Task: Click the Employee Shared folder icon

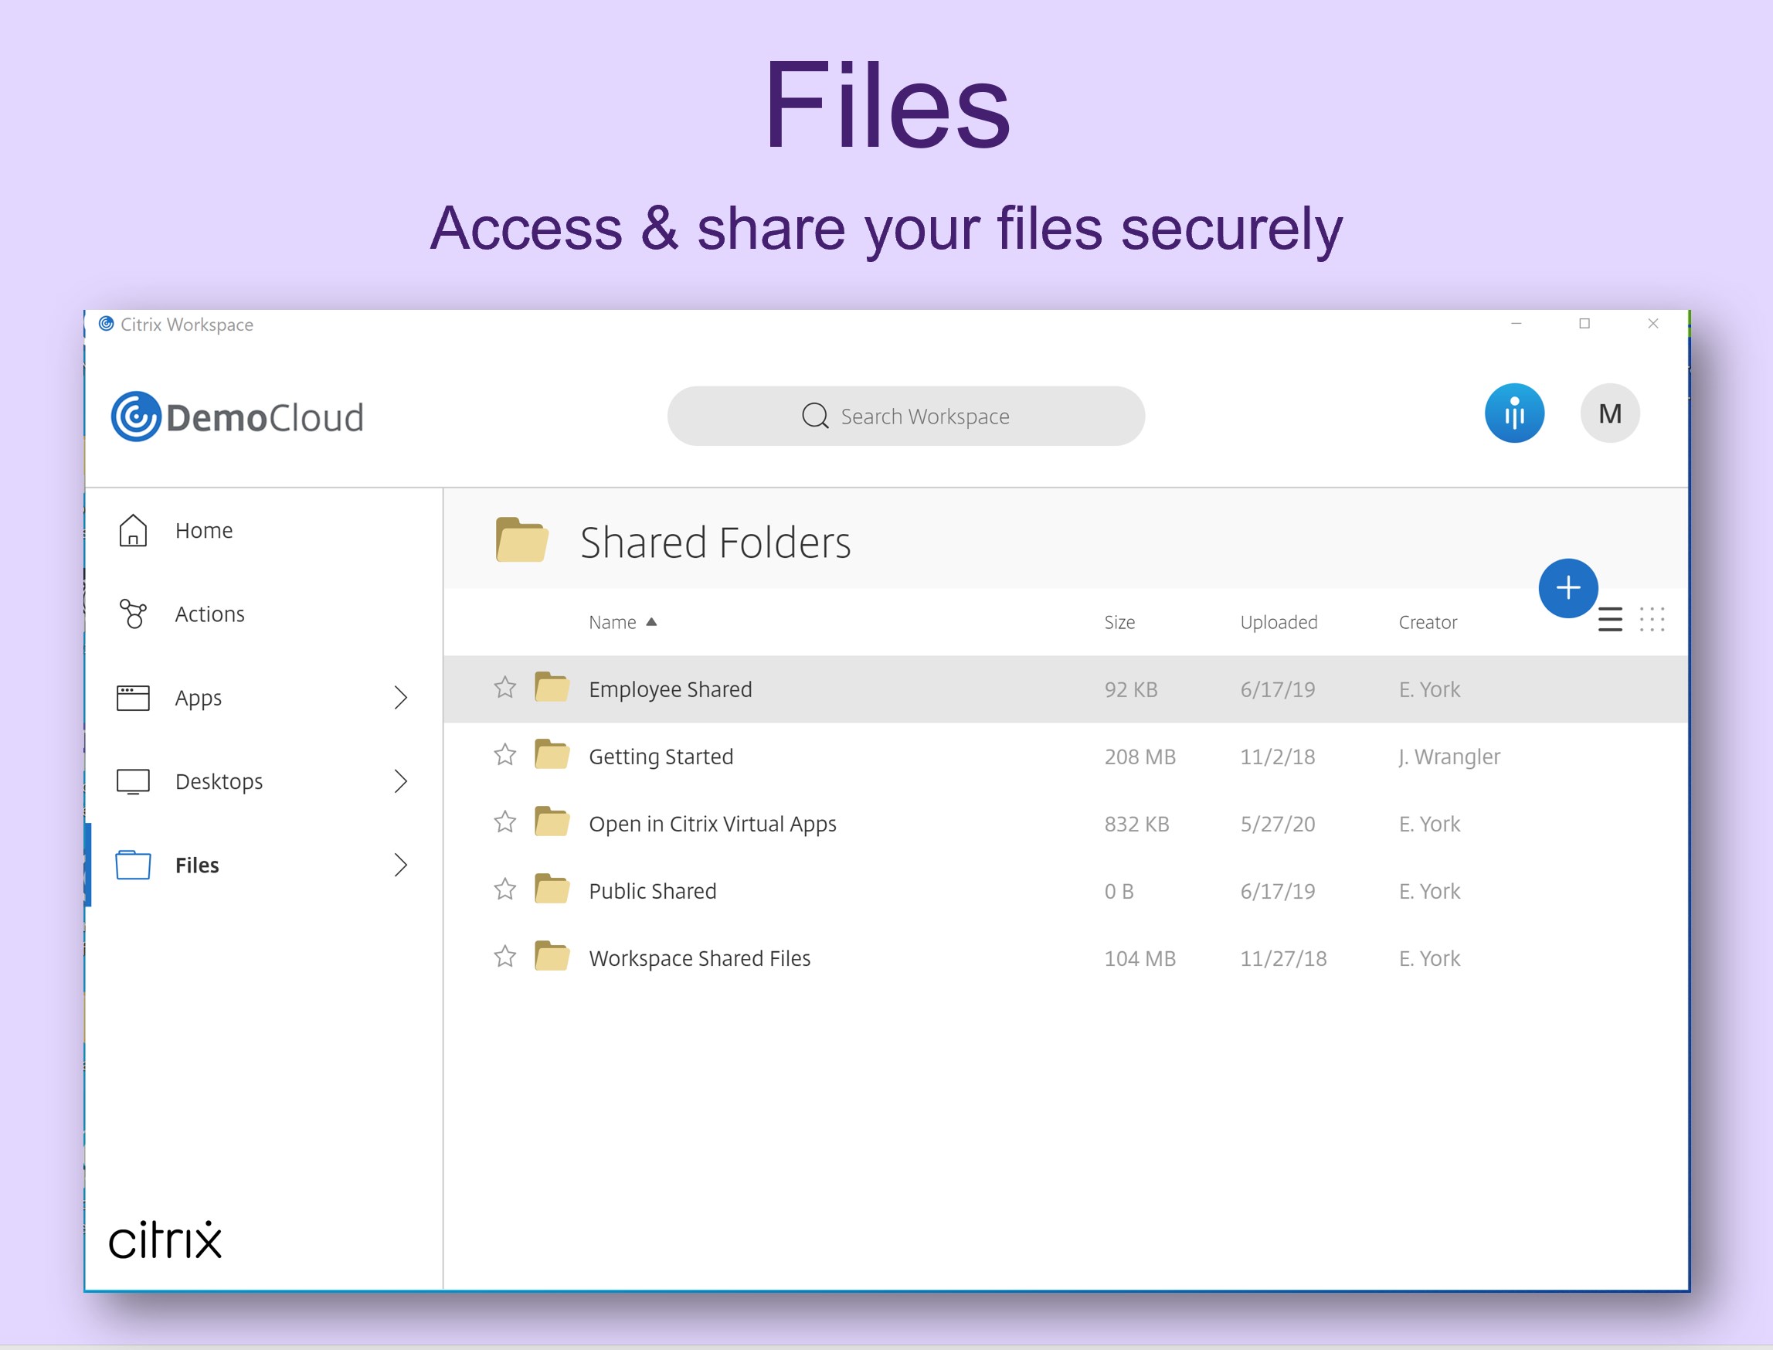Action: [x=552, y=688]
